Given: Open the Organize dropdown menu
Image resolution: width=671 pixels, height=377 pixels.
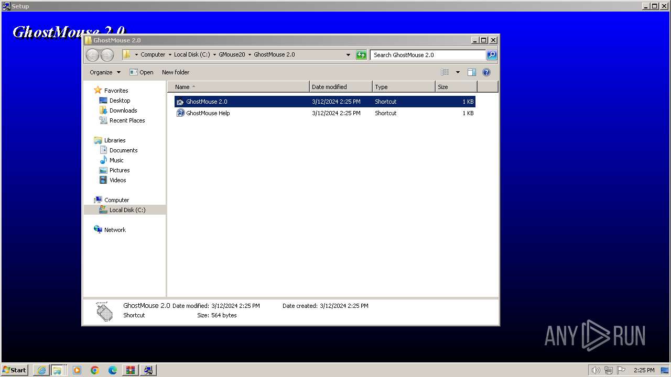Looking at the screenshot, I should [105, 72].
